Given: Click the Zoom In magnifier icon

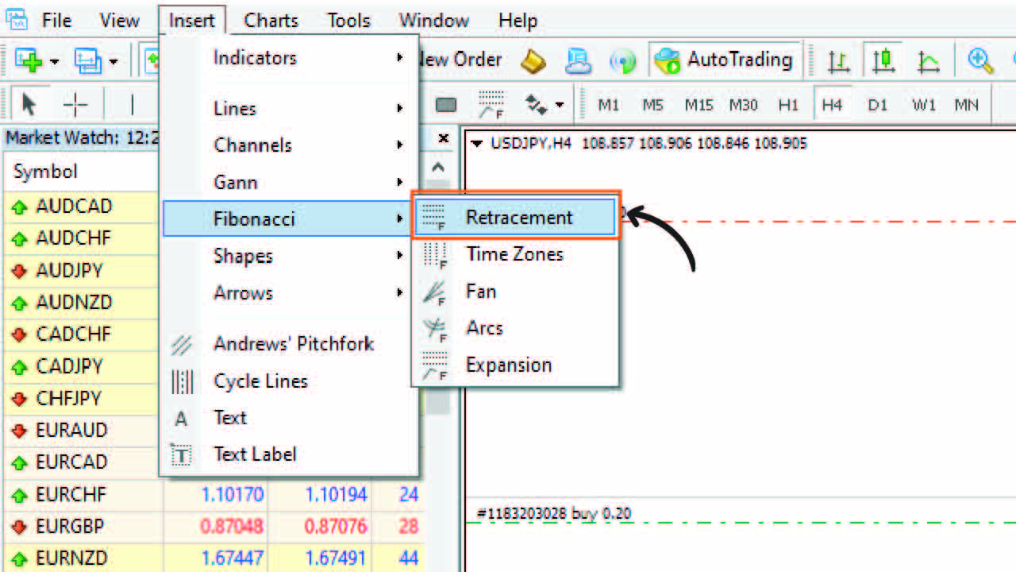Looking at the screenshot, I should pos(980,60).
